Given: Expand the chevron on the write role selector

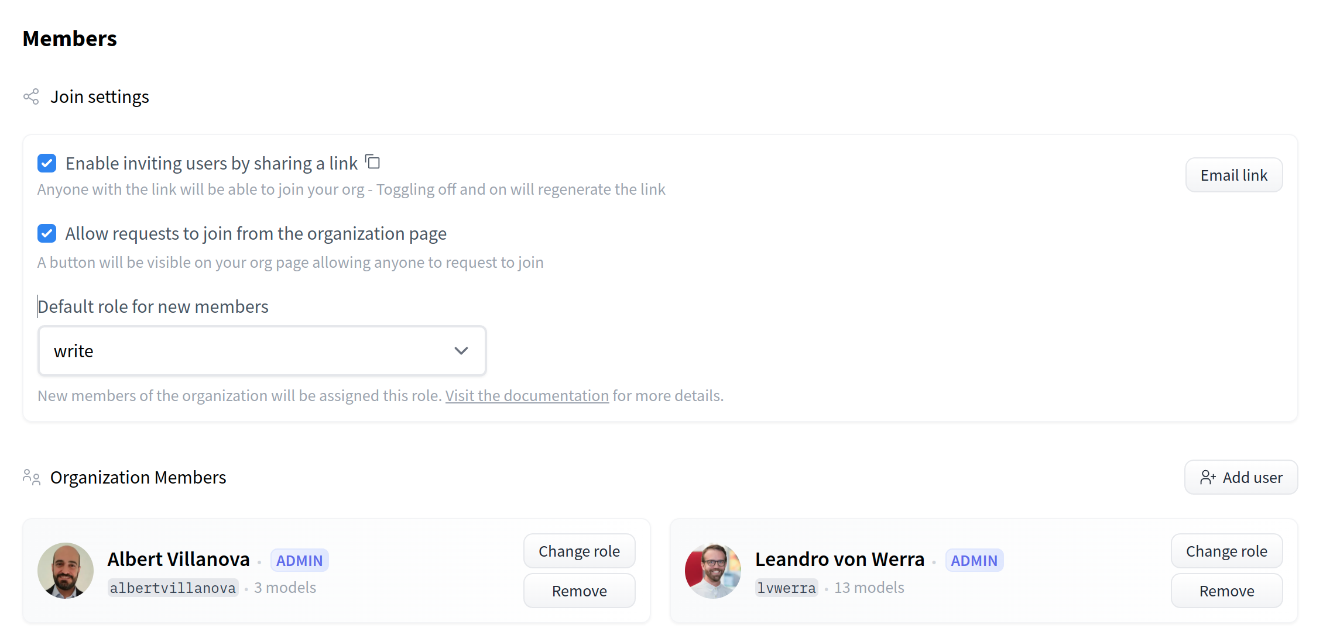Looking at the screenshot, I should [x=461, y=351].
